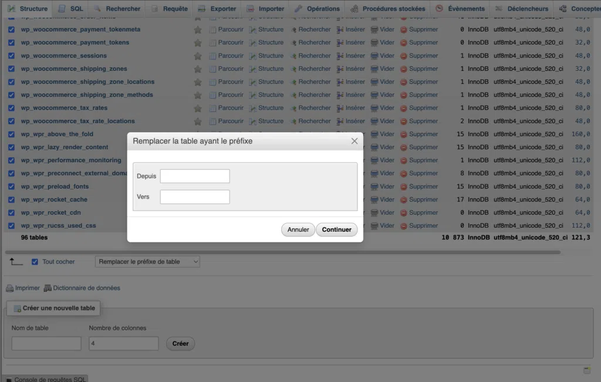Open the Déclencheurs tab

(522, 8)
